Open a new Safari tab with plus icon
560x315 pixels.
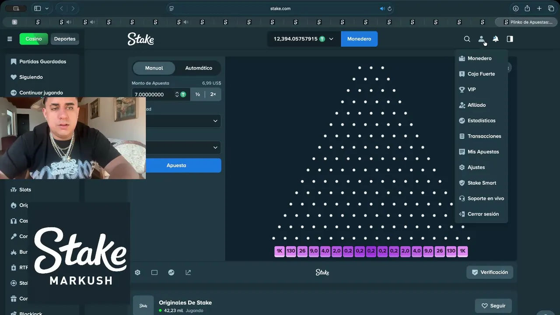point(539,8)
